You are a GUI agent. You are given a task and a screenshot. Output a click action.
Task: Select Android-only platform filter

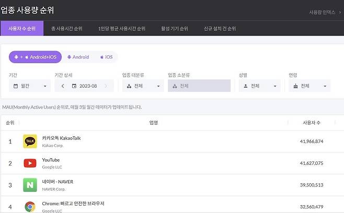[x=78, y=57]
